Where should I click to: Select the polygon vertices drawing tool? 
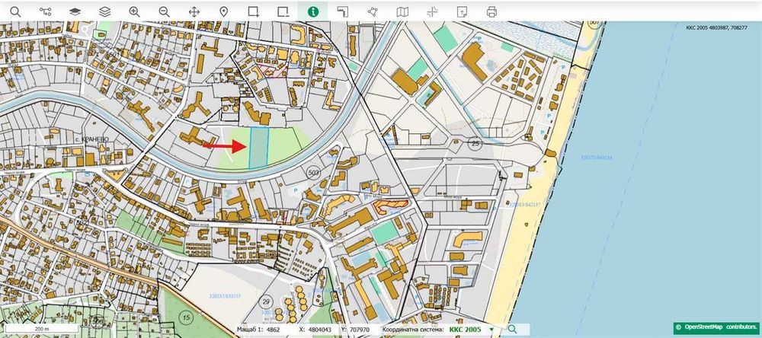point(373,11)
